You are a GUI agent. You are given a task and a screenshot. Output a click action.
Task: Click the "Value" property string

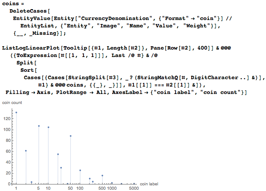coord(164,26)
